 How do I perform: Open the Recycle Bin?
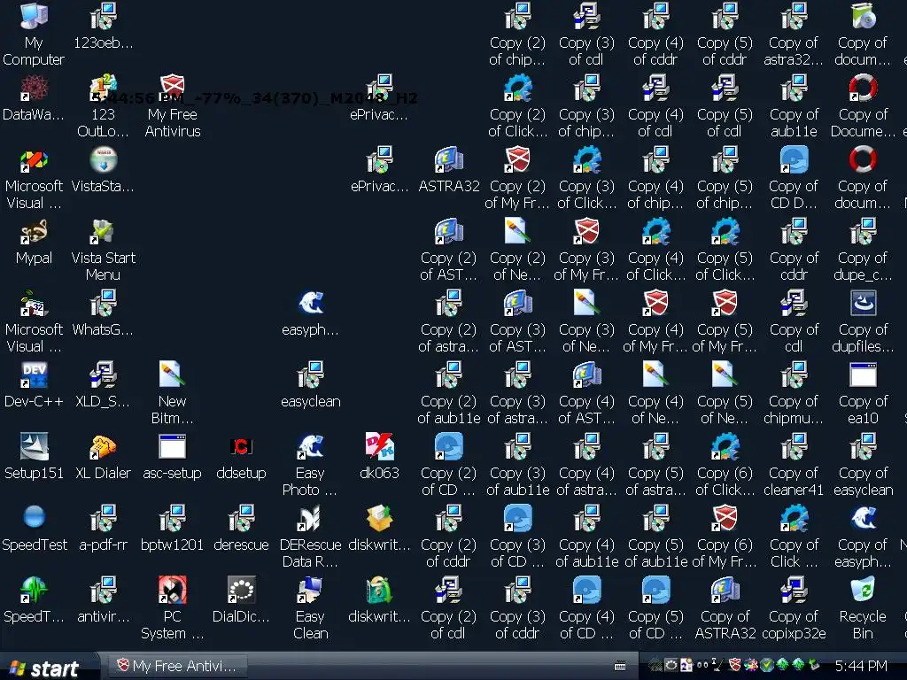click(x=863, y=590)
